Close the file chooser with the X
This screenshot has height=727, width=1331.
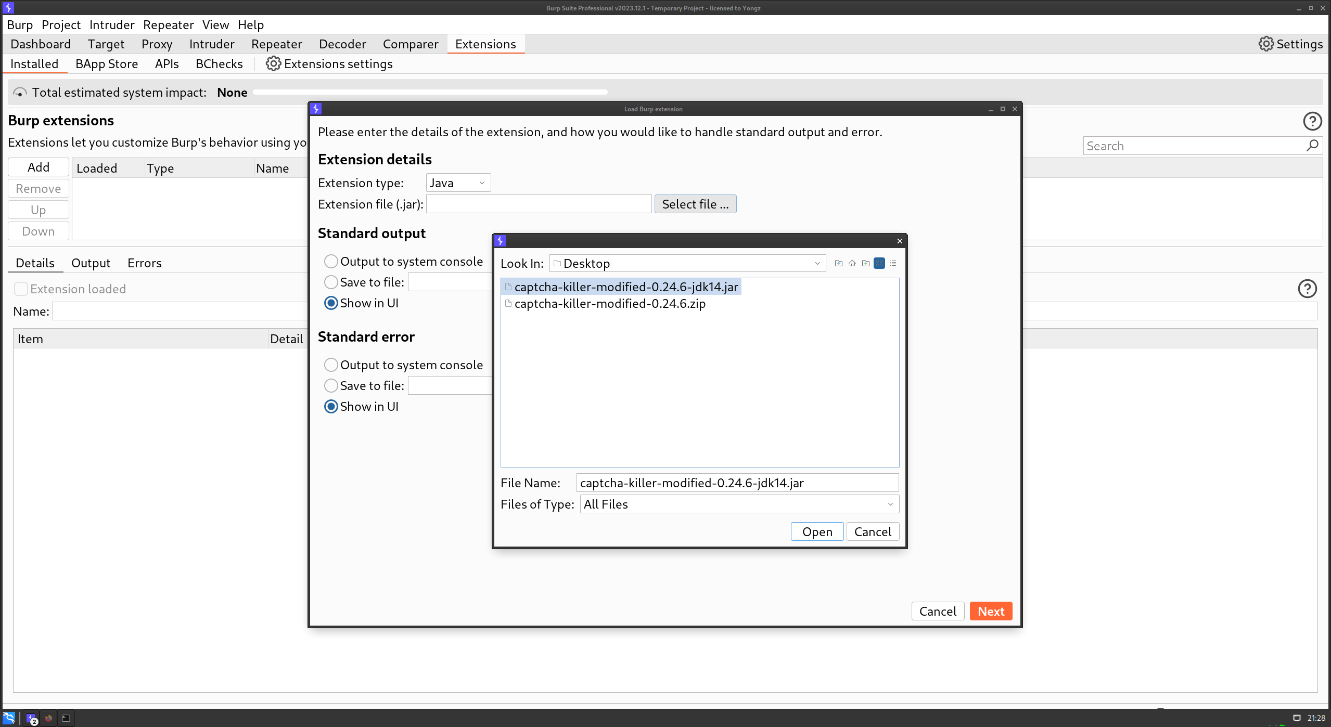click(x=900, y=241)
